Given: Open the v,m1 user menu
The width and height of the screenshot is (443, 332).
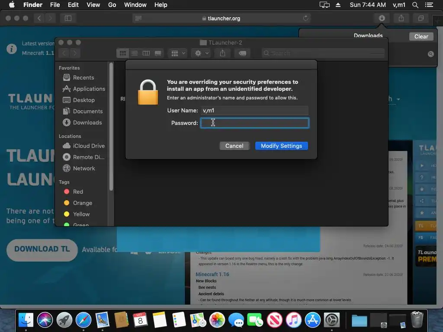Looking at the screenshot, I should [x=399, y=5].
